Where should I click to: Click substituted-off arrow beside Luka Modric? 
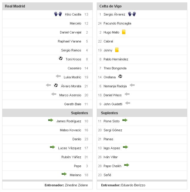[58, 77]
